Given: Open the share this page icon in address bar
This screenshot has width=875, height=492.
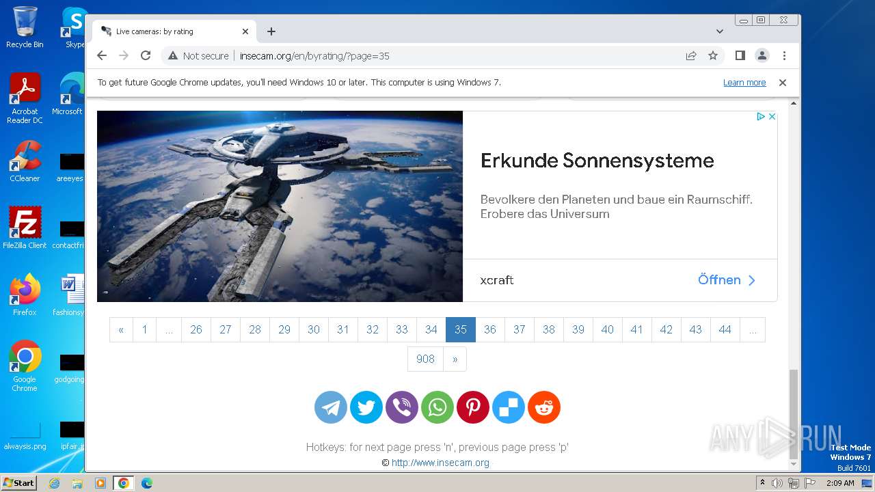Looking at the screenshot, I should (691, 56).
